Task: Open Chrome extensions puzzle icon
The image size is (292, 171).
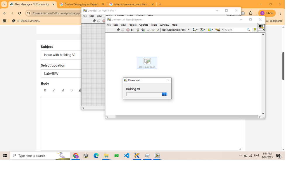Action: (x=251, y=13)
